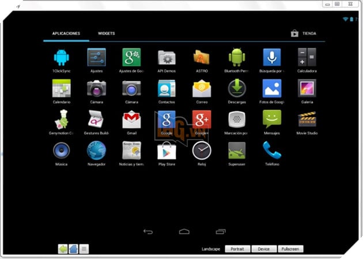Viewport: 363px width, 259px height.
Task: Launch the Galería app
Action: (x=307, y=88)
